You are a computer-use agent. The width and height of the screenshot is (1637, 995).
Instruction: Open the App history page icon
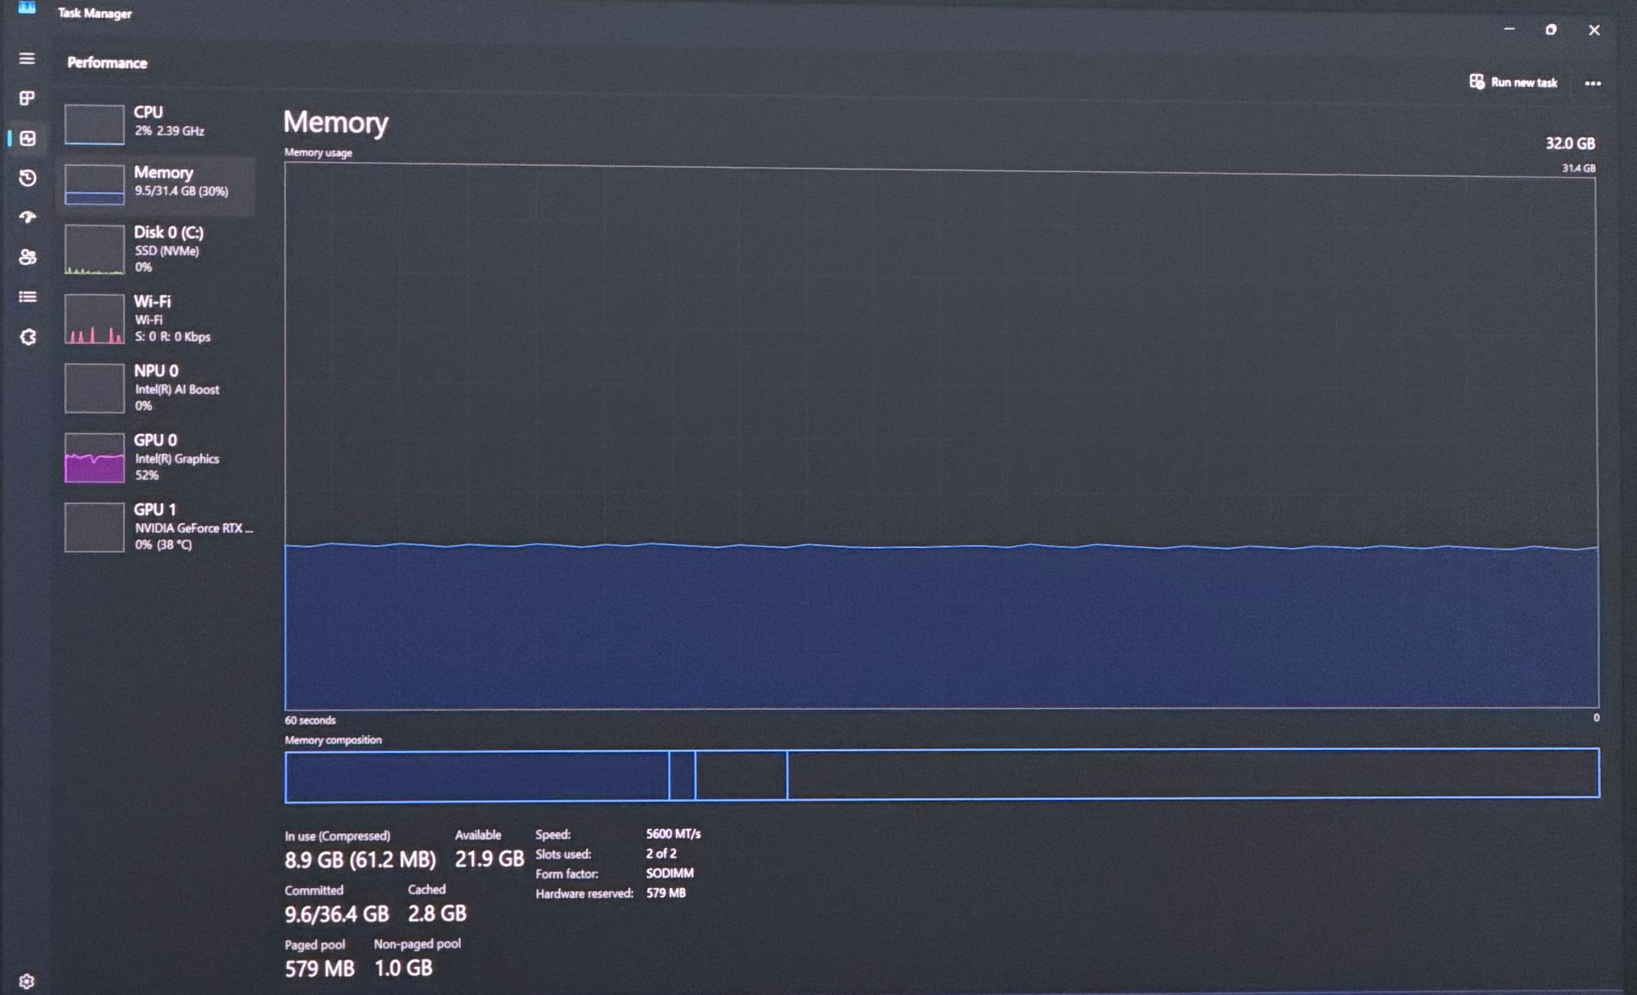pyautogui.click(x=27, y=177)
